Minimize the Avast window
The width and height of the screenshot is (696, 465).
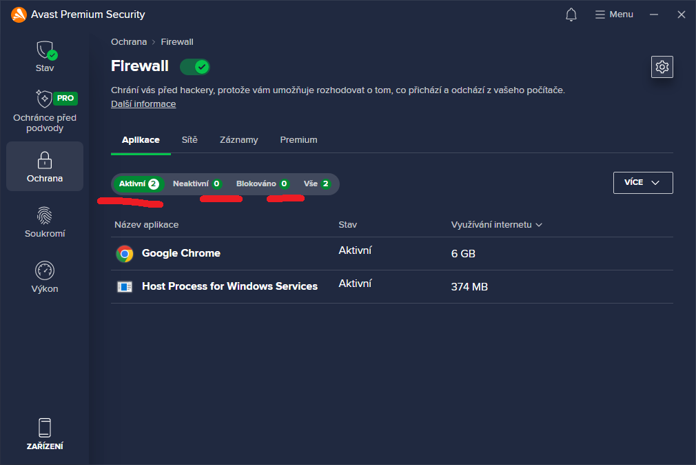654,14
